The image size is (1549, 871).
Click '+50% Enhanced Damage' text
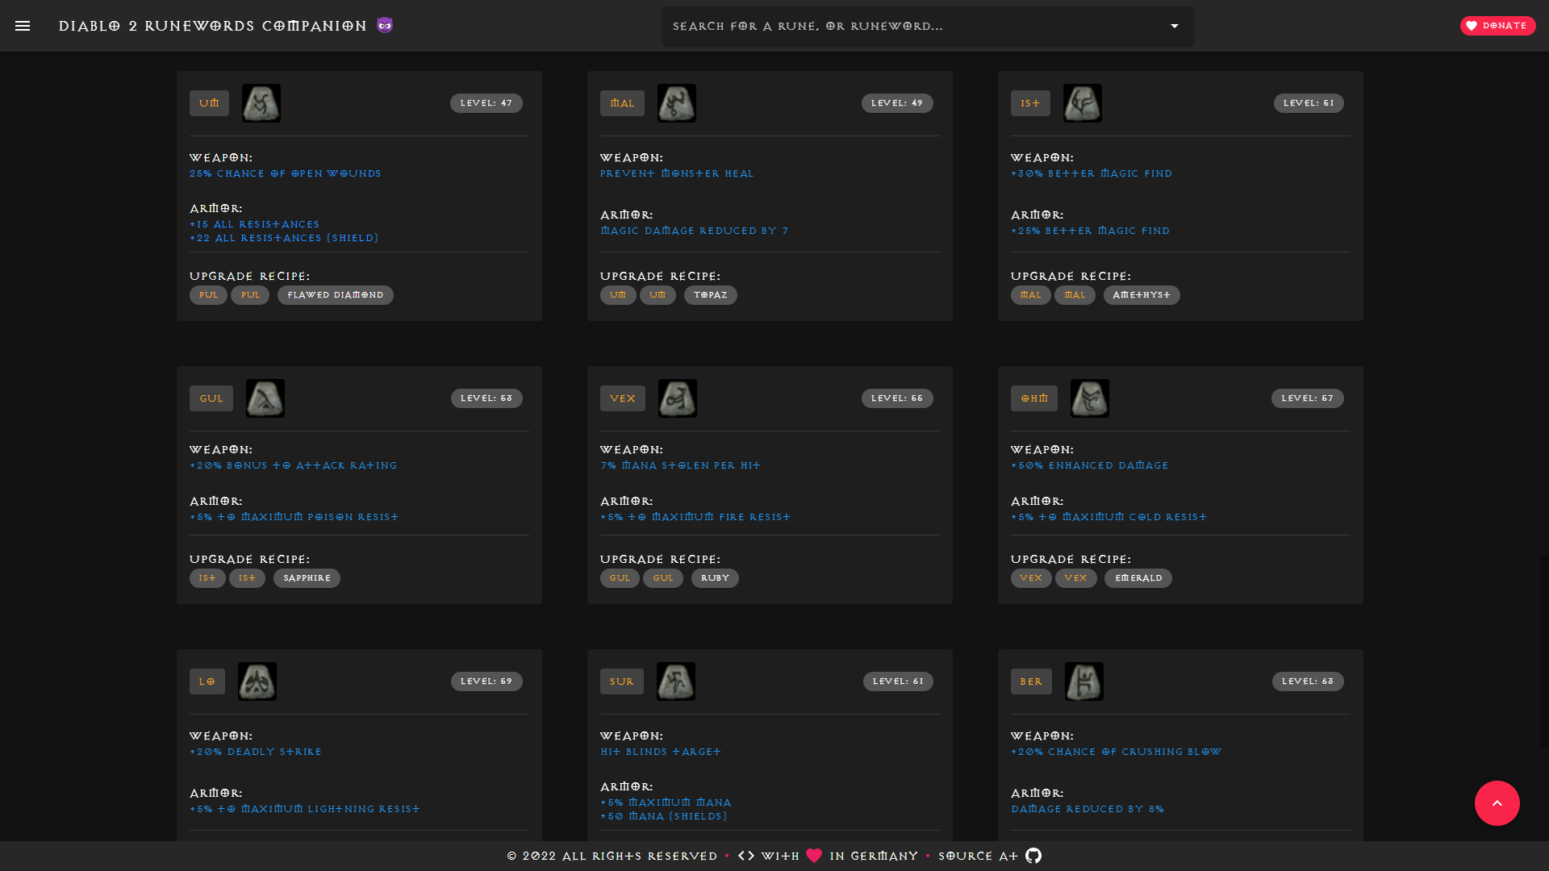(1090, 465)
